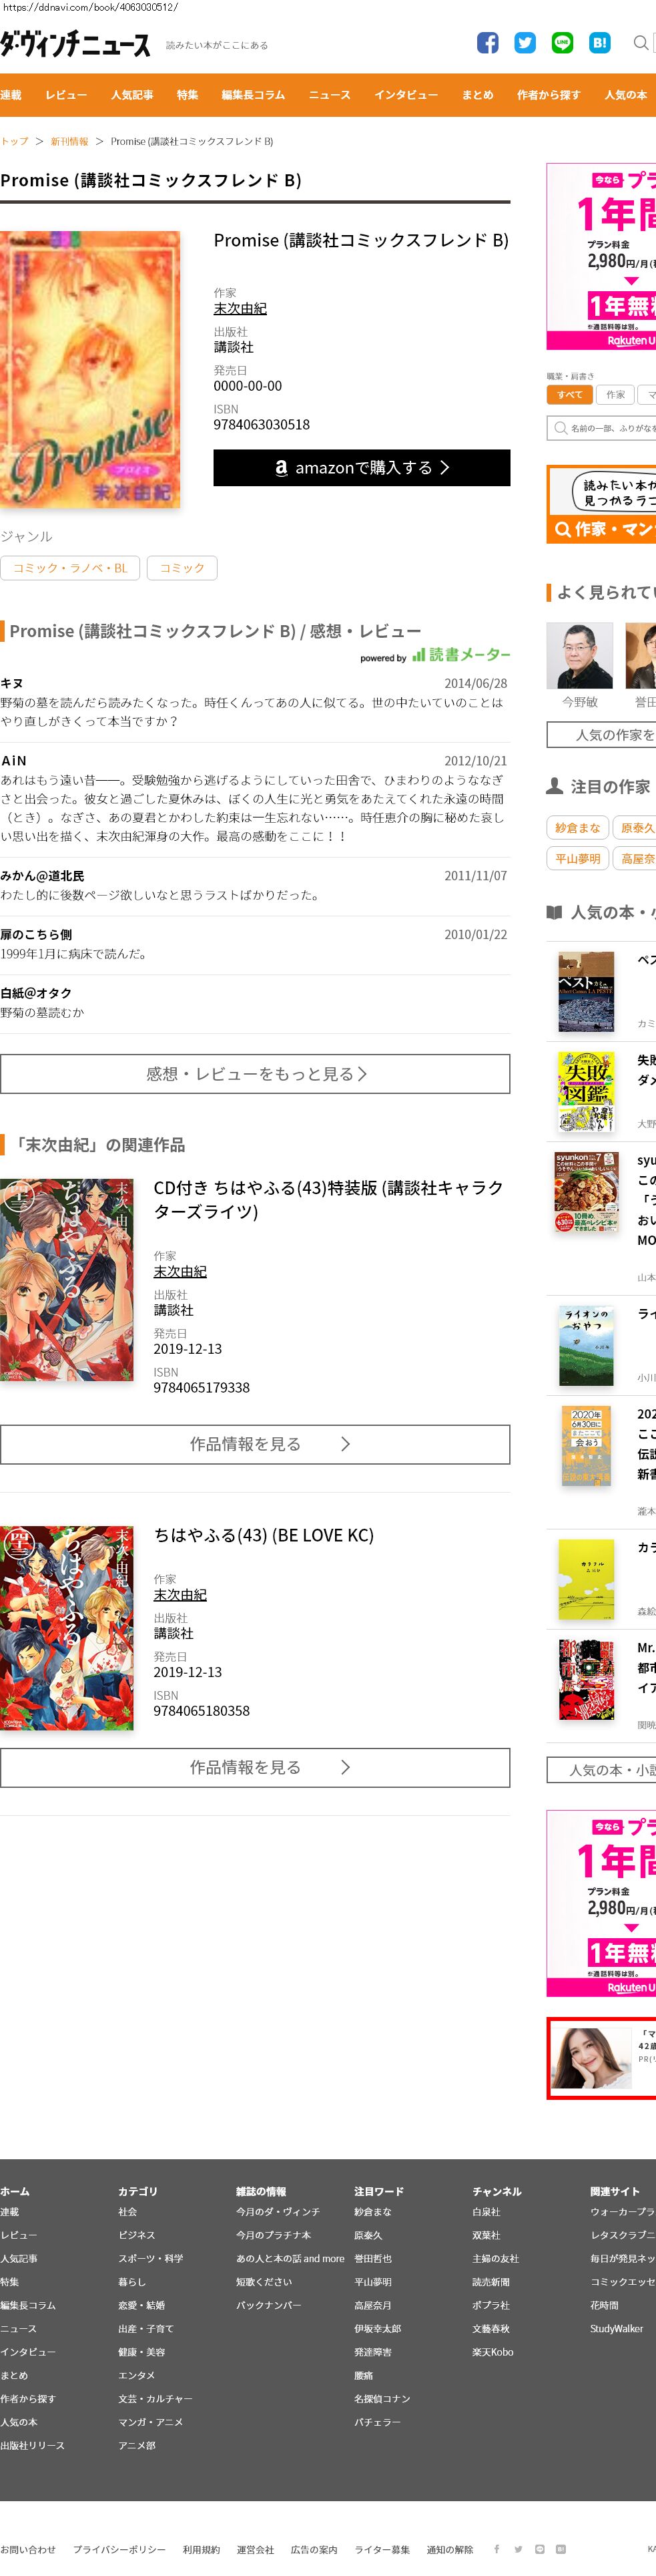Open the インタビュー navigation tab

pyautogui.click(x=406, y=95)
